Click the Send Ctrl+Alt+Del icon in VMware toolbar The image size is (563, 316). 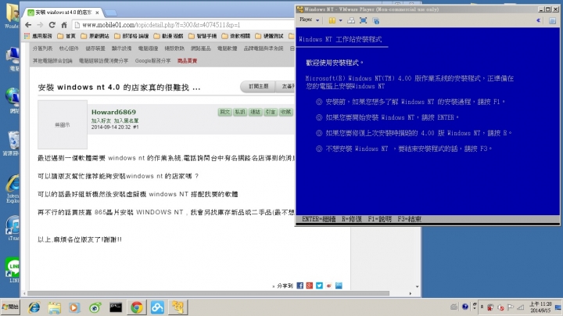click(351, 20)
